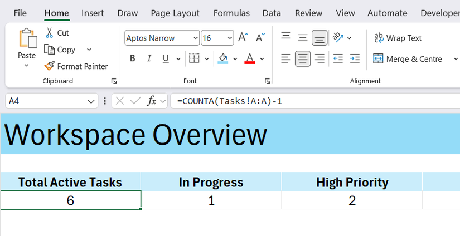The image size is (460, 236).
Task: Switch to the Data tab
Action: tap(272, 13)
